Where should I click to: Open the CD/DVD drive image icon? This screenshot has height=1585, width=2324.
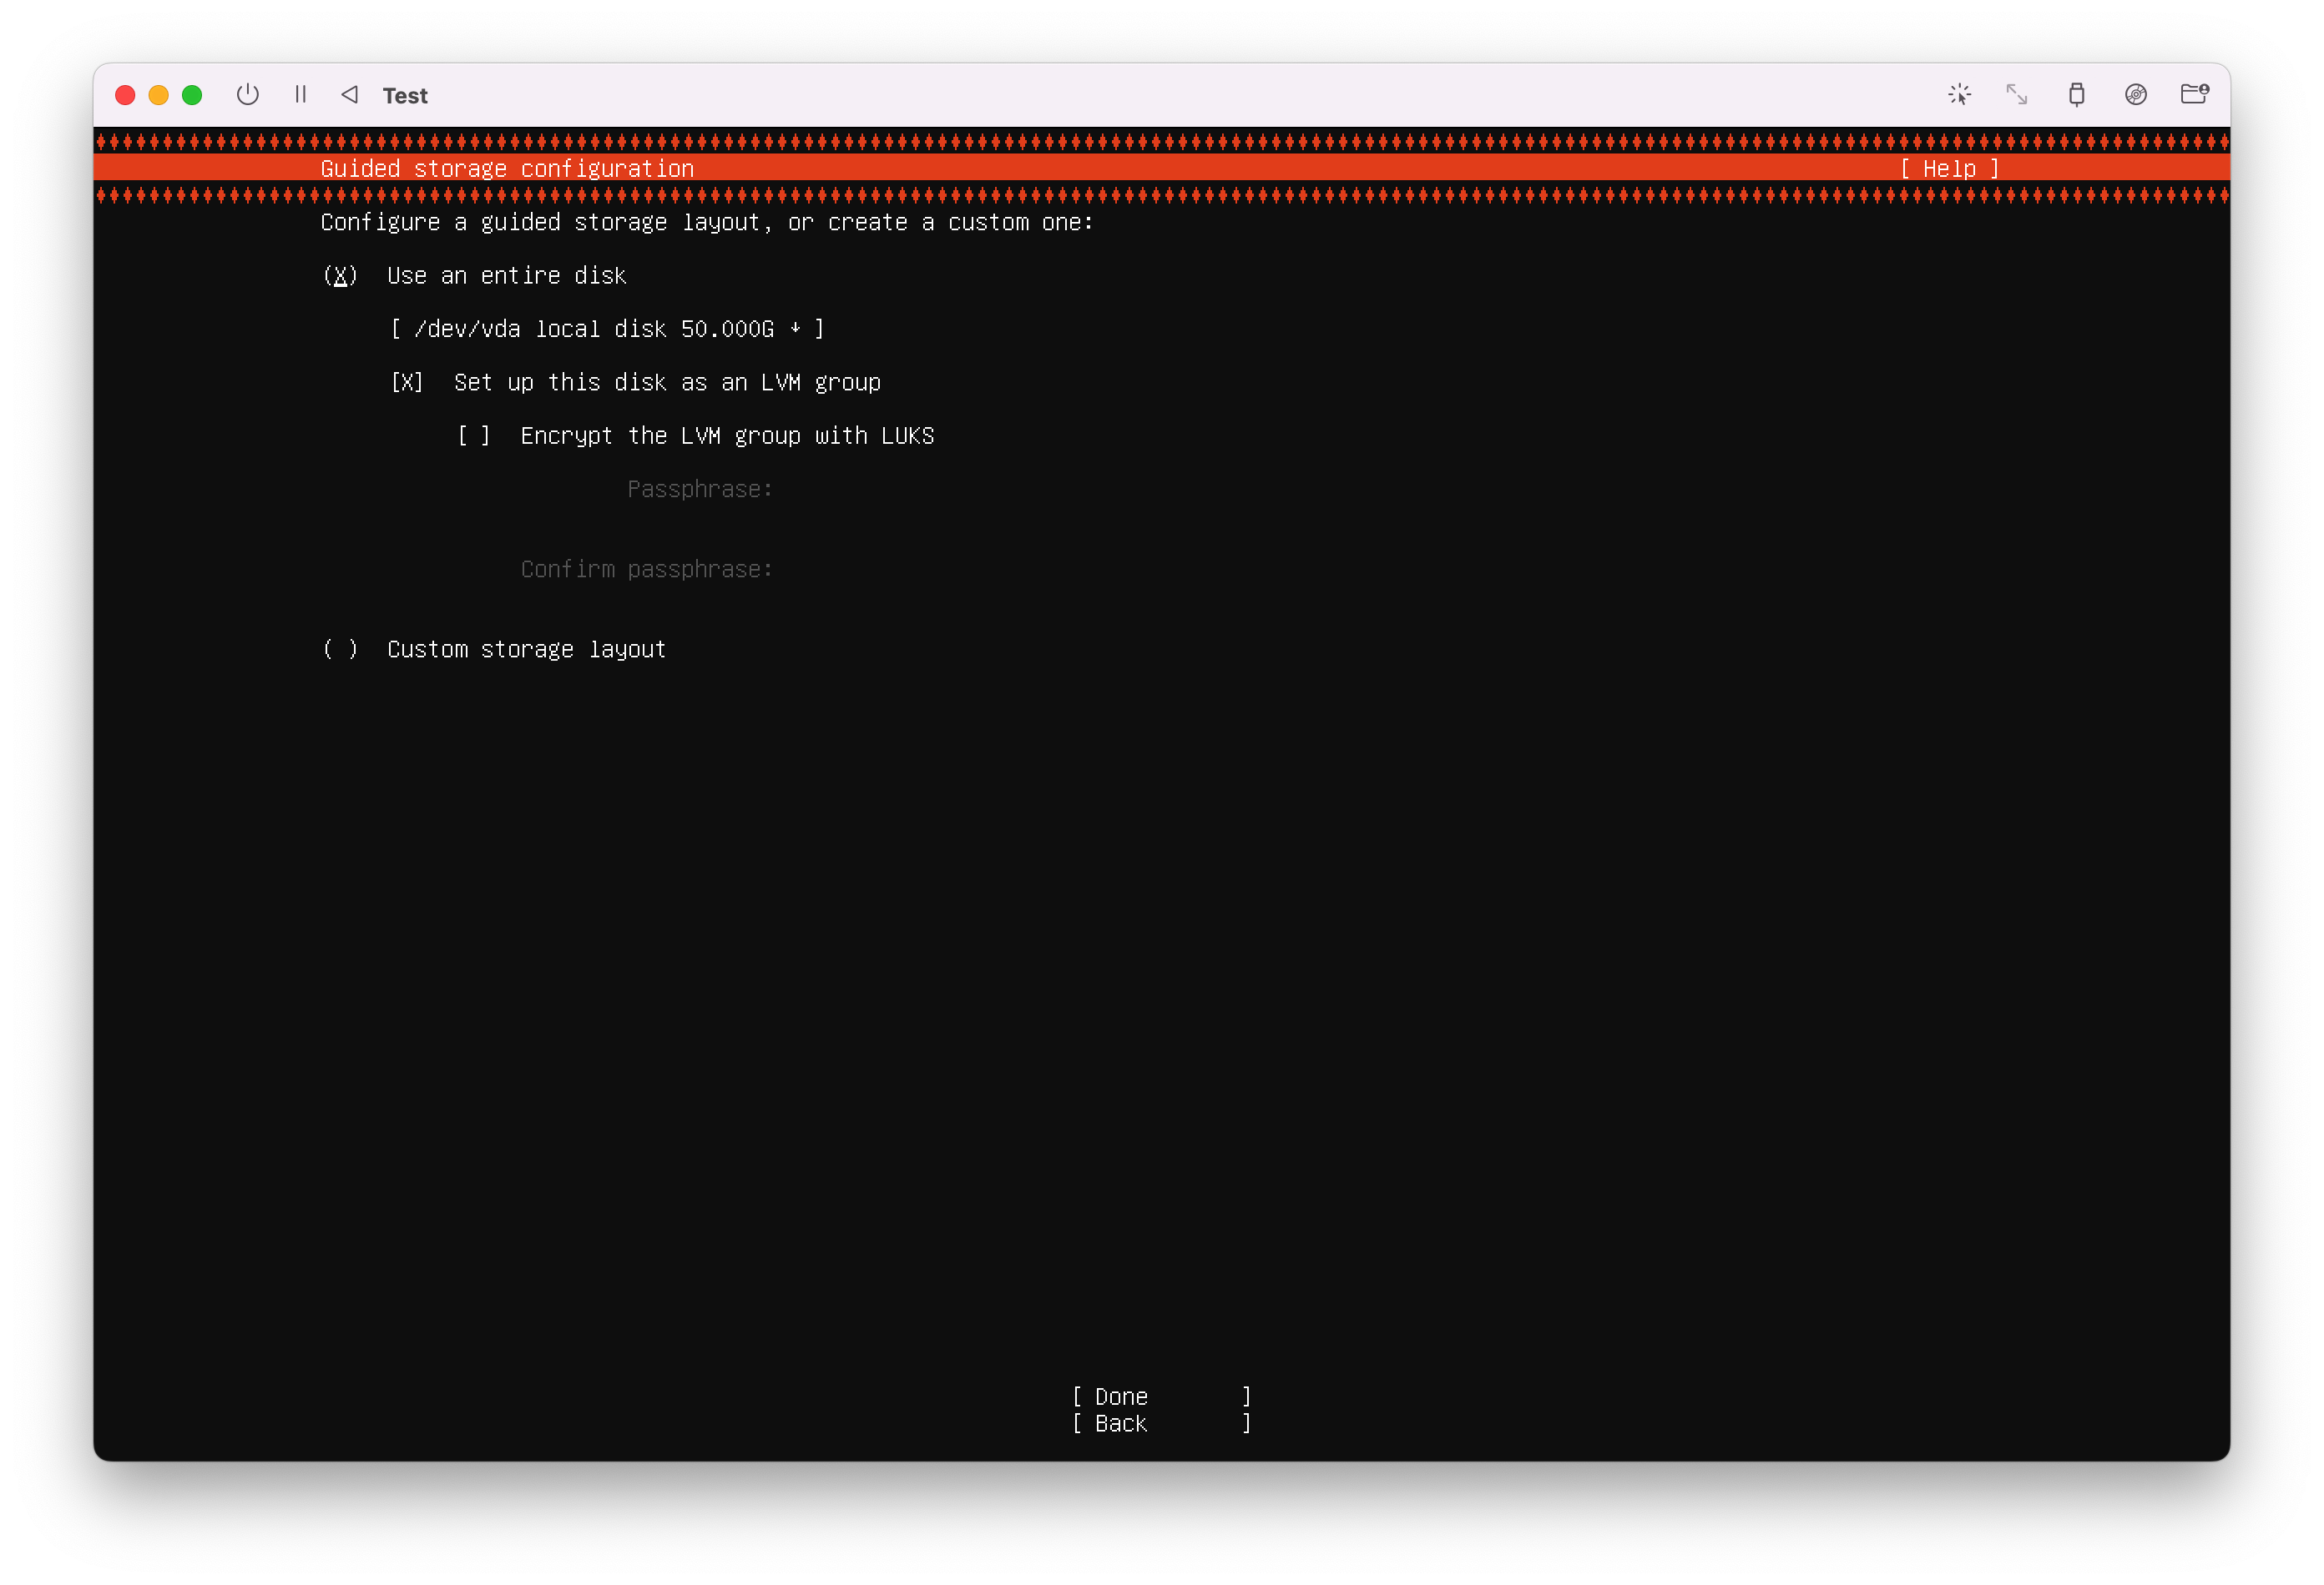pyautogui.click(x=2135, y=95)
